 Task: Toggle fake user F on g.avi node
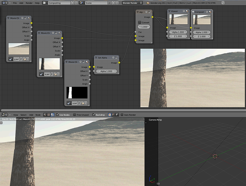(x=21, y=59)
